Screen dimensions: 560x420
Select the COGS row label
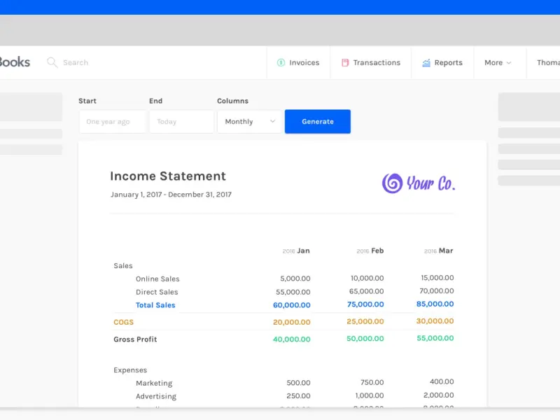(x=123, y=322)
